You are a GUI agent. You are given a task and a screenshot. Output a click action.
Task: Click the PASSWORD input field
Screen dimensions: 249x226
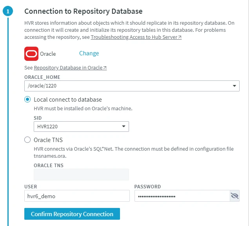182,196
